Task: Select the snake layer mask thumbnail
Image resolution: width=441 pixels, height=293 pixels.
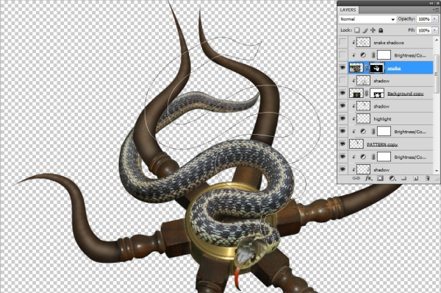Action: [x=377, y=68]
